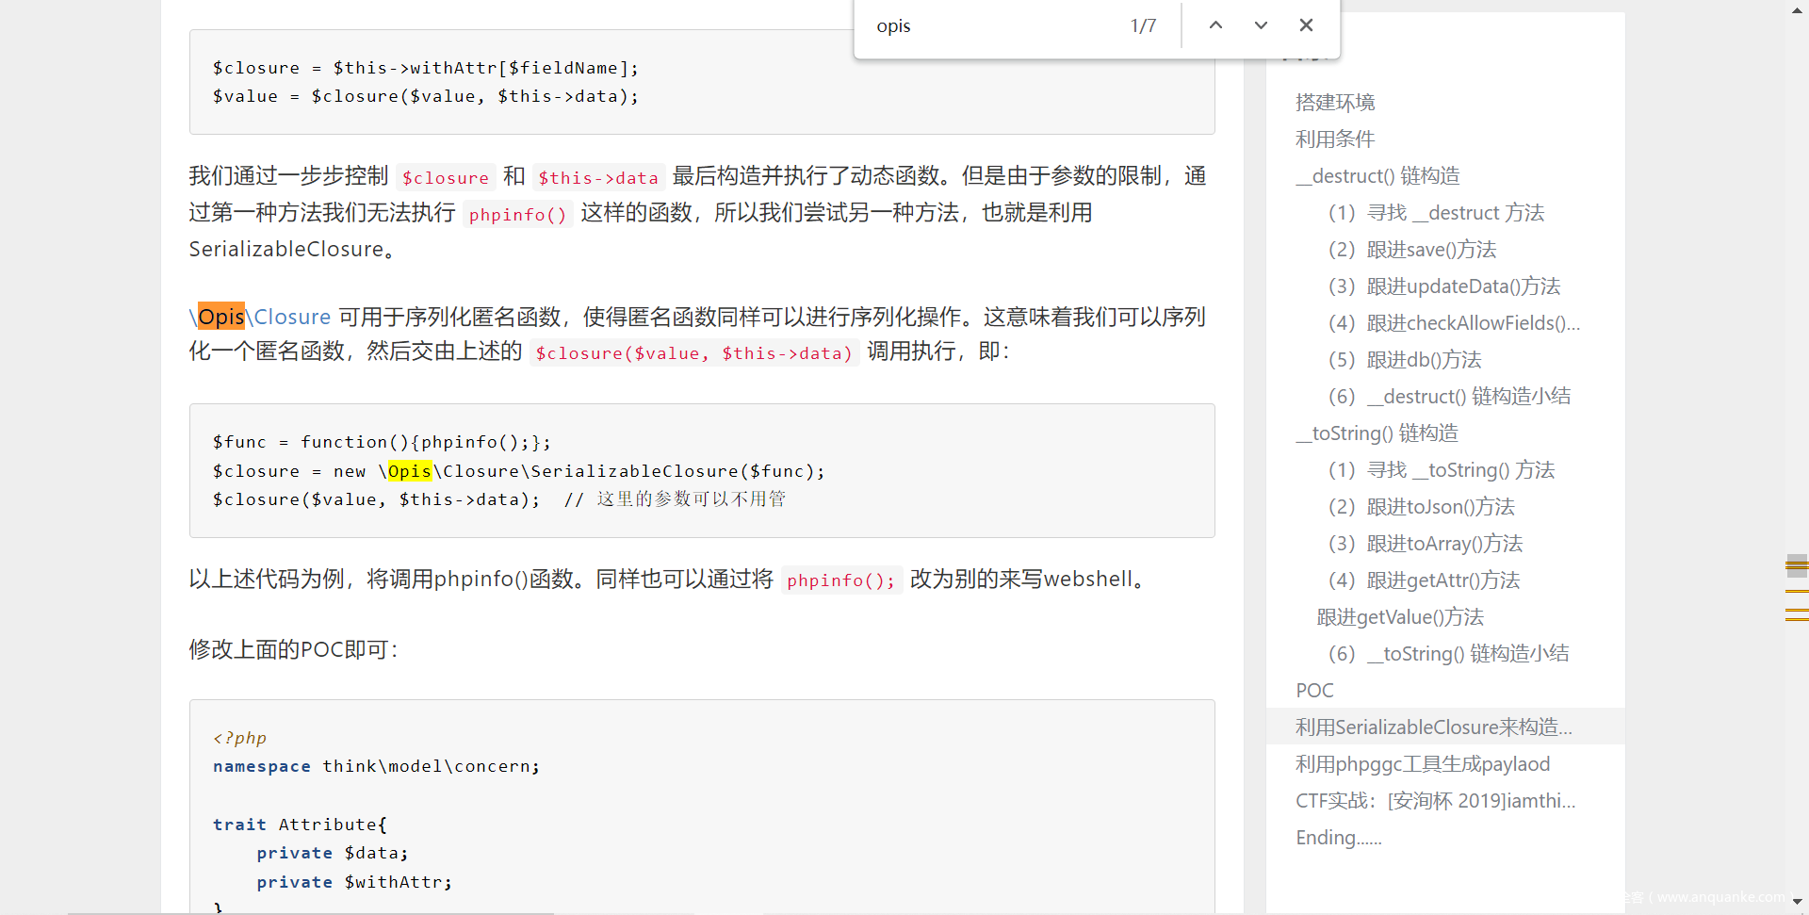Open 利用phpggc工具生成paylaod section
1809x915 pixels.
click(x=1423, y=764)
